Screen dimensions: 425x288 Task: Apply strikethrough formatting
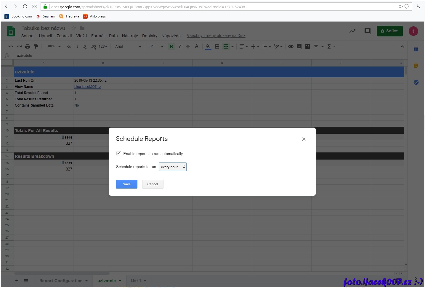click(x=188, y=46)
